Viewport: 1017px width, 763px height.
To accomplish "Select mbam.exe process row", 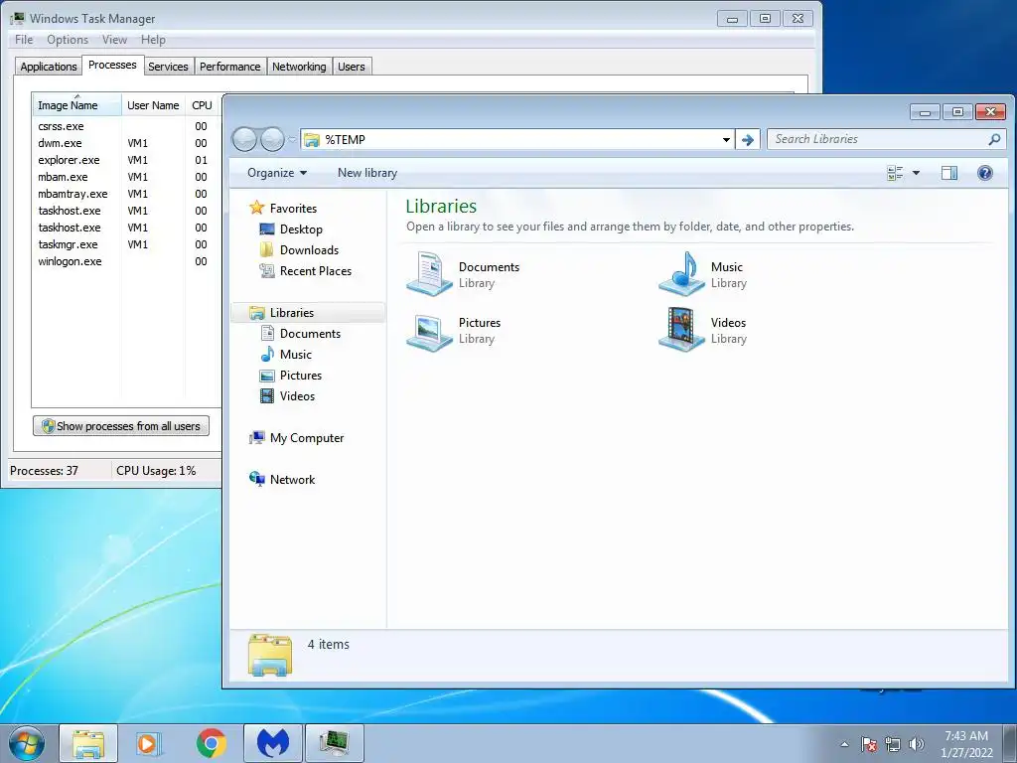I will click(x=127, y=177).
